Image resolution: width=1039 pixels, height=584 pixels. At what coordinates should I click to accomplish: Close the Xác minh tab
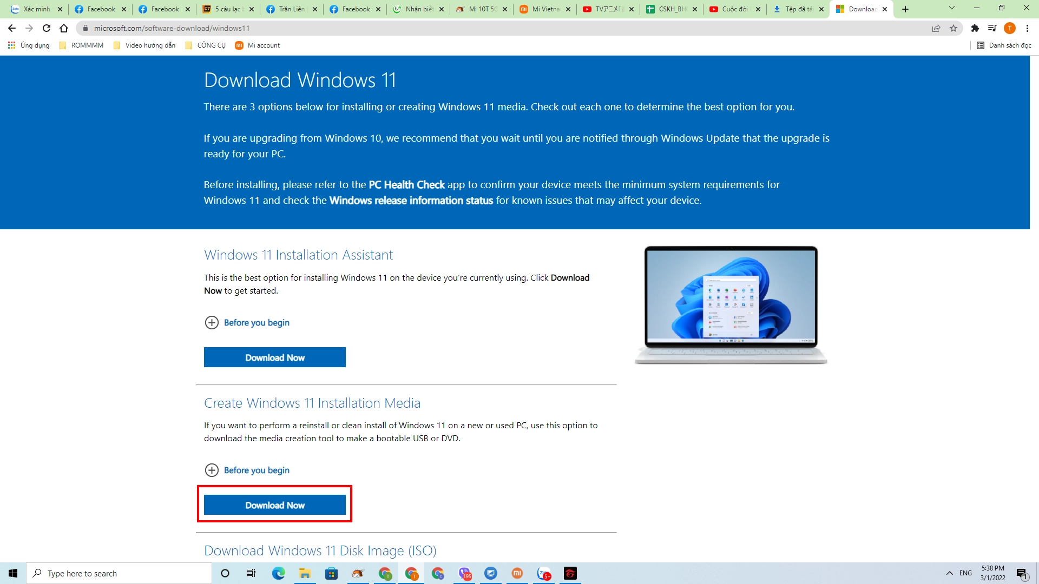click(x=60, y=9)
